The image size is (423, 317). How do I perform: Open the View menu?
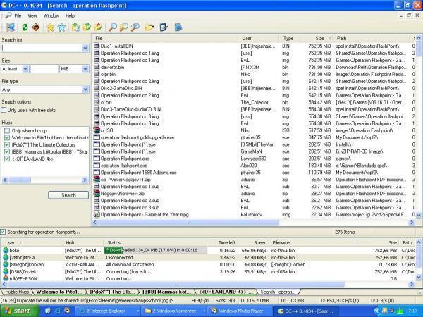pyautogui.click(x=32, y=15)
